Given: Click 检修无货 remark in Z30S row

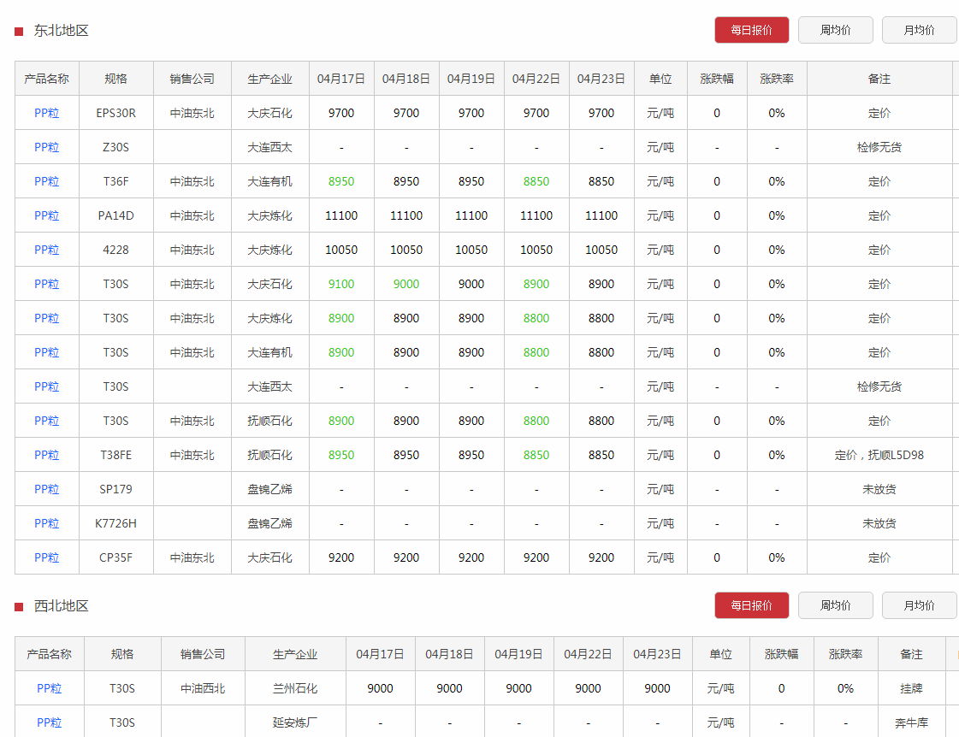Looking at the screenshot, I should pos(879,147).
